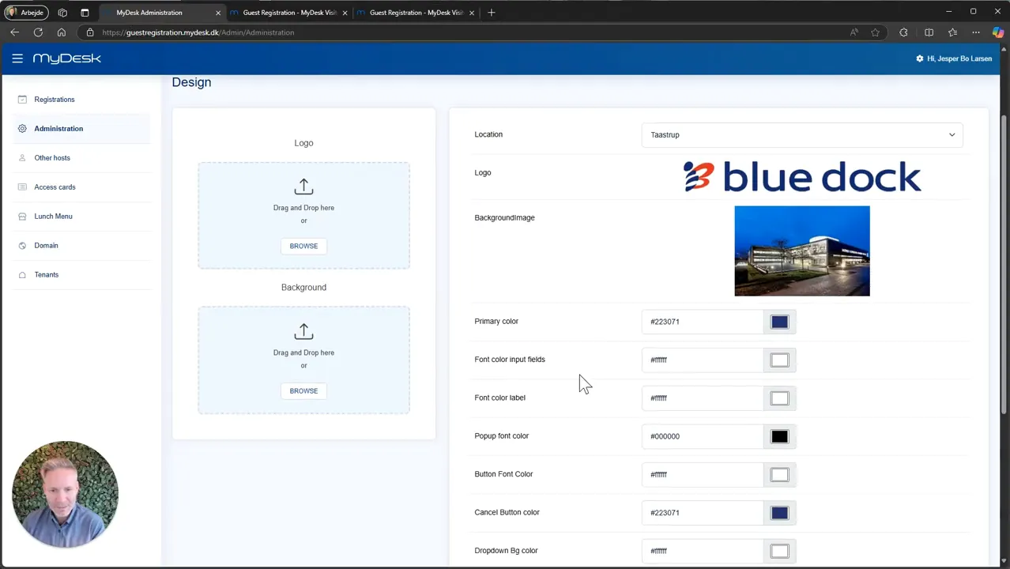The height and width of the screenshot is (569, 1010).
Task: Click the background image building thumbnail
Action: [x=802, y=251]
